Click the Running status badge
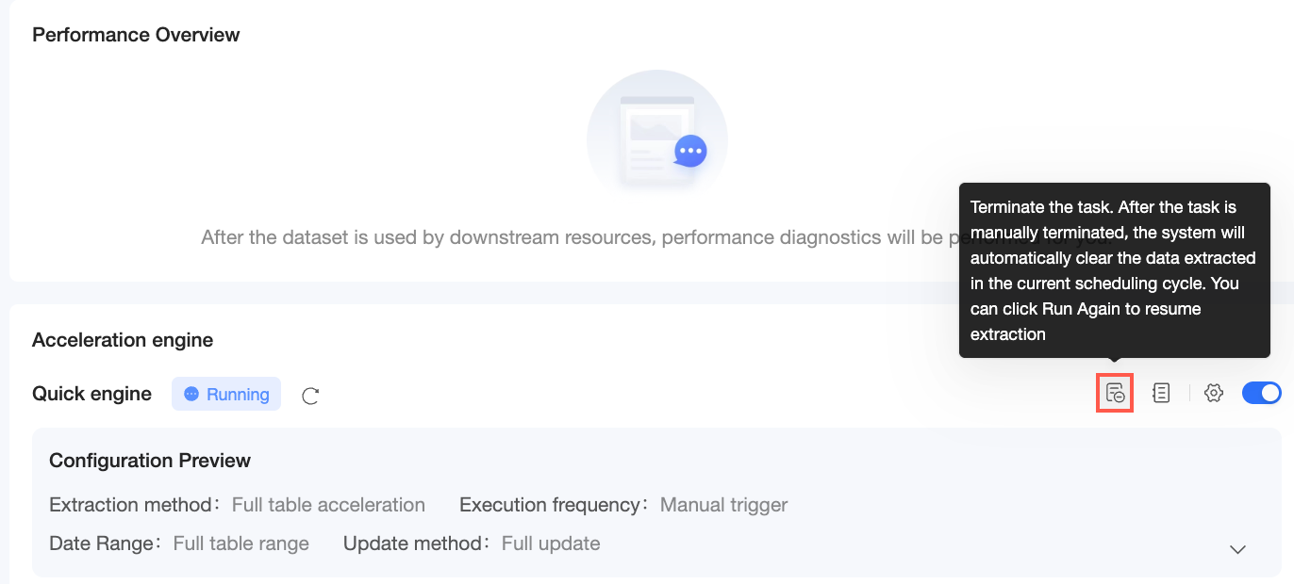 226,394
